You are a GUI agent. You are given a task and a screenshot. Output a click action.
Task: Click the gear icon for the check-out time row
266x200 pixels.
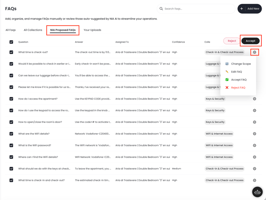tap(254, 52)
